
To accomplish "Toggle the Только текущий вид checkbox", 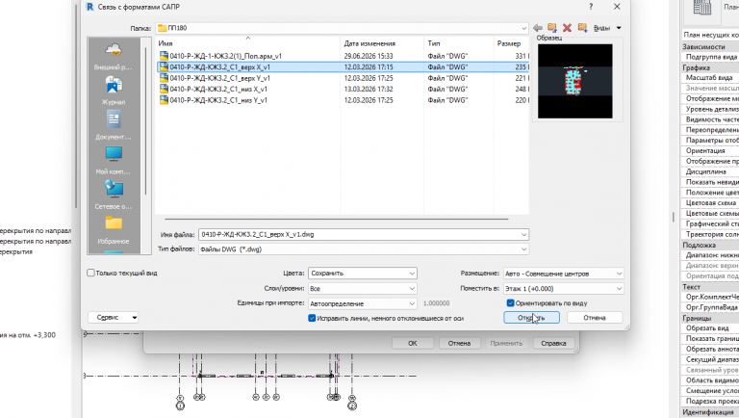I will [90, 273].
